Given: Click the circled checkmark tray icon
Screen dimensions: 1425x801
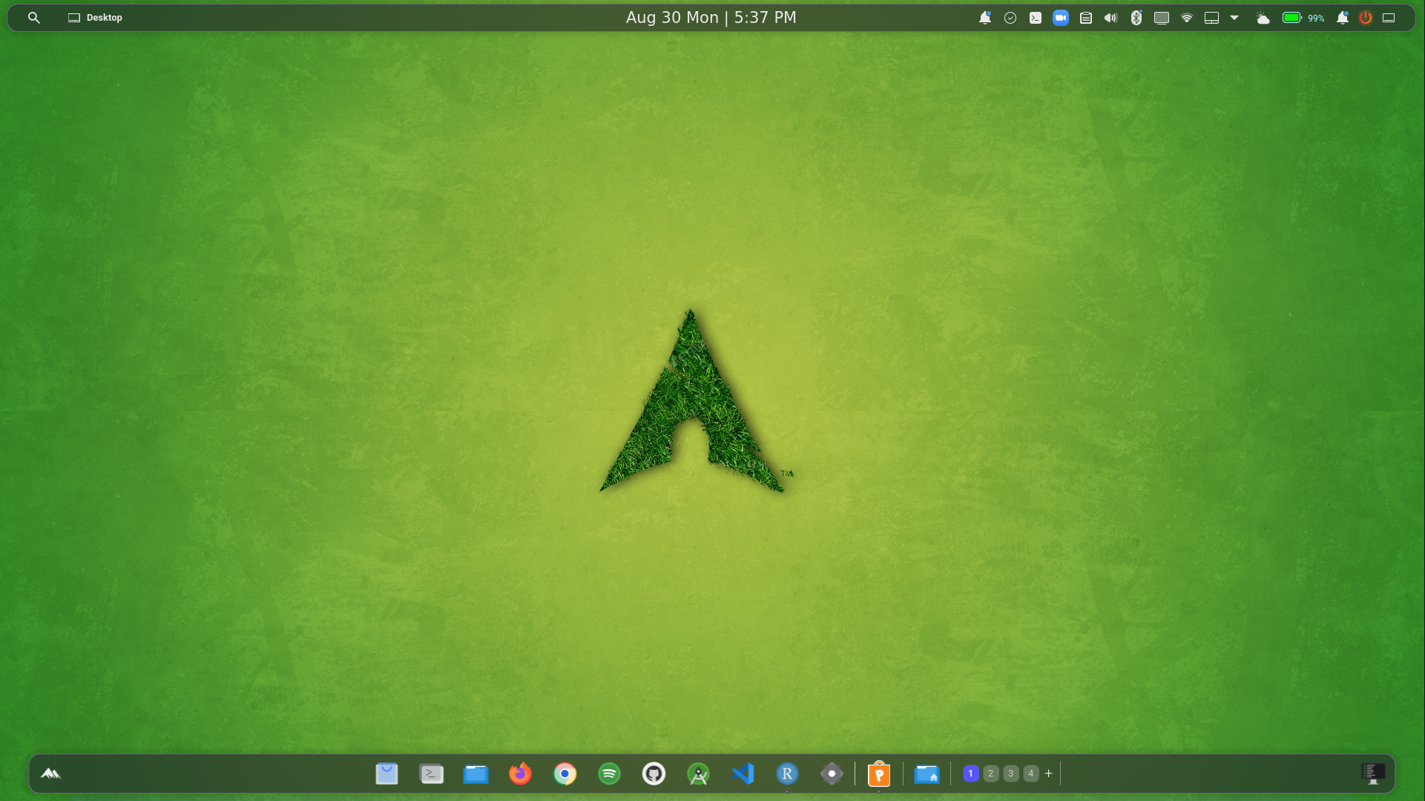Looking at the screenshot, I should pyautogui.click(x=1010, y=18).
